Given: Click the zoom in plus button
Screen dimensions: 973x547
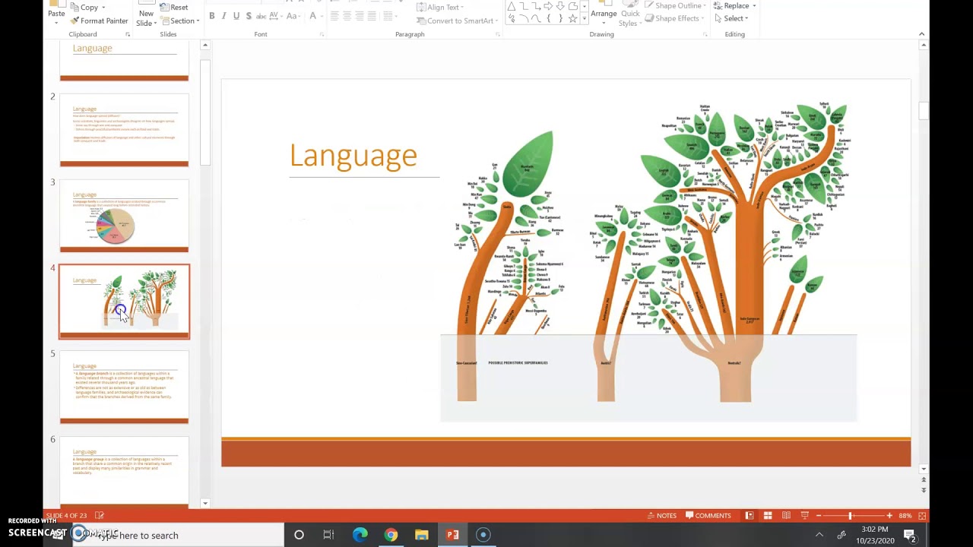Looking at the screenshot, I should pos(889,515).
